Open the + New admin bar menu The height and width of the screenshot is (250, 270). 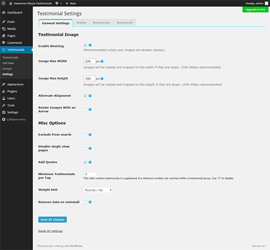(71, 3)
